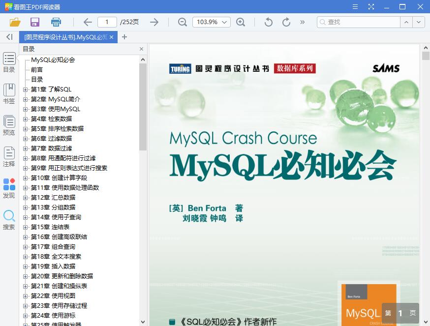Jump to 第14章 使用子查询
This screenshot has width=430, height=326.
point(56,217)
